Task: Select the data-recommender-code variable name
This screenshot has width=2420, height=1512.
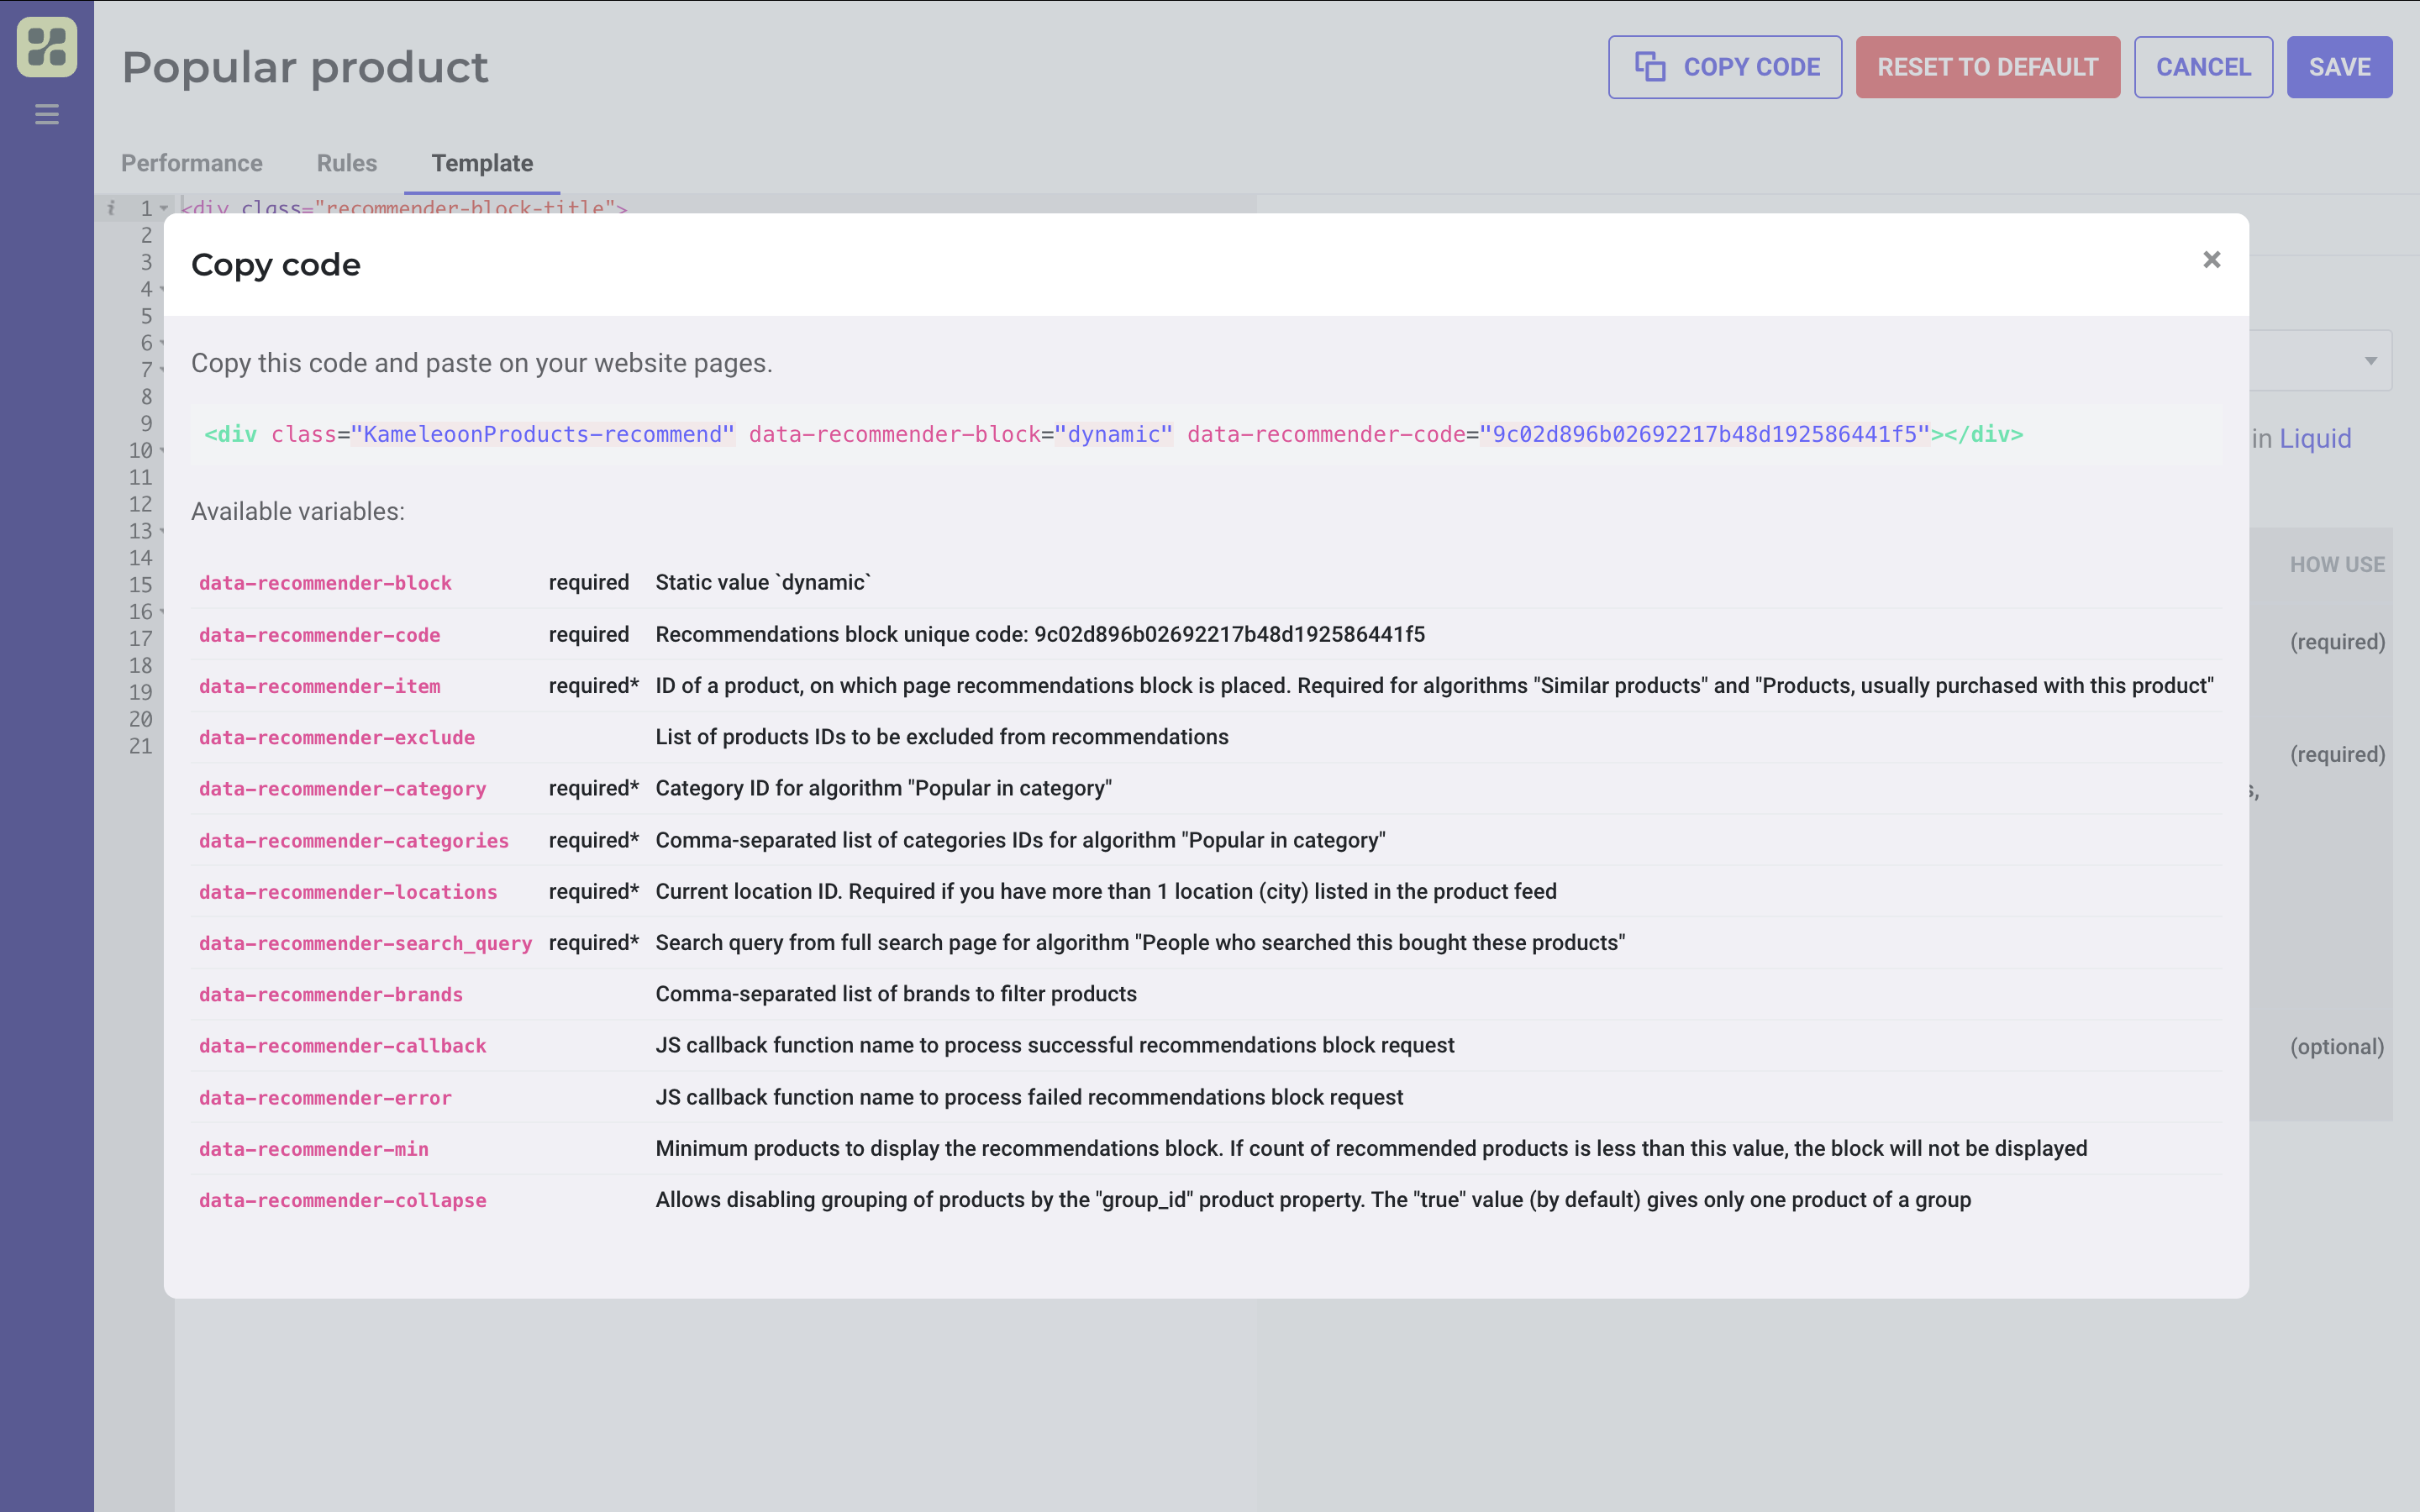Action: pyautogui.click(x=319, y=635)
